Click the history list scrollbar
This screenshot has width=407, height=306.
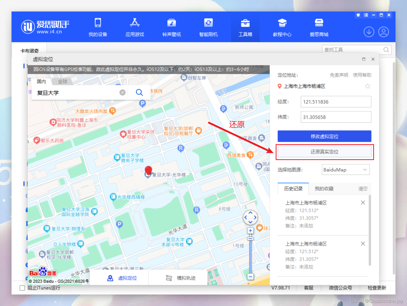tap(370, 230)
